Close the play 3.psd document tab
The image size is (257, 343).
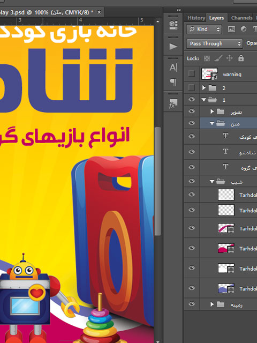click(99, 12)
